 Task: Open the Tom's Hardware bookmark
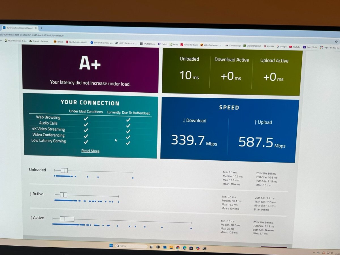pyautogui.click(x=189, y=45)
